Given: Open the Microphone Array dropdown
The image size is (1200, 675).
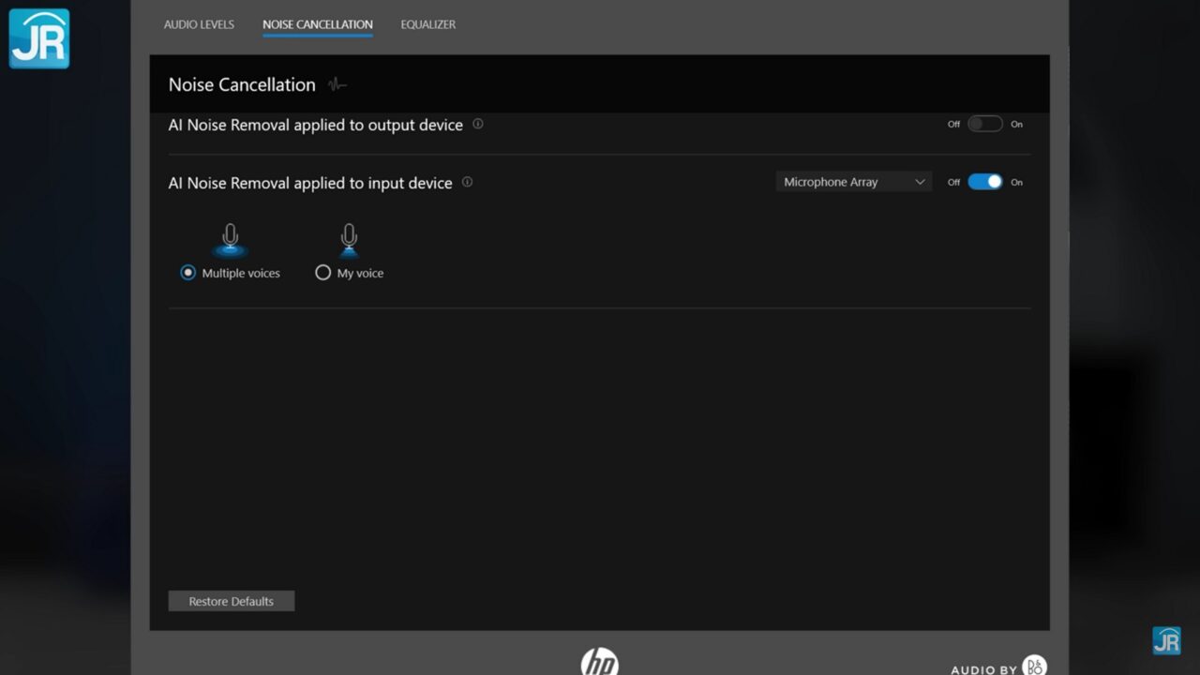Looking at the screenshot, I should 853,182.
